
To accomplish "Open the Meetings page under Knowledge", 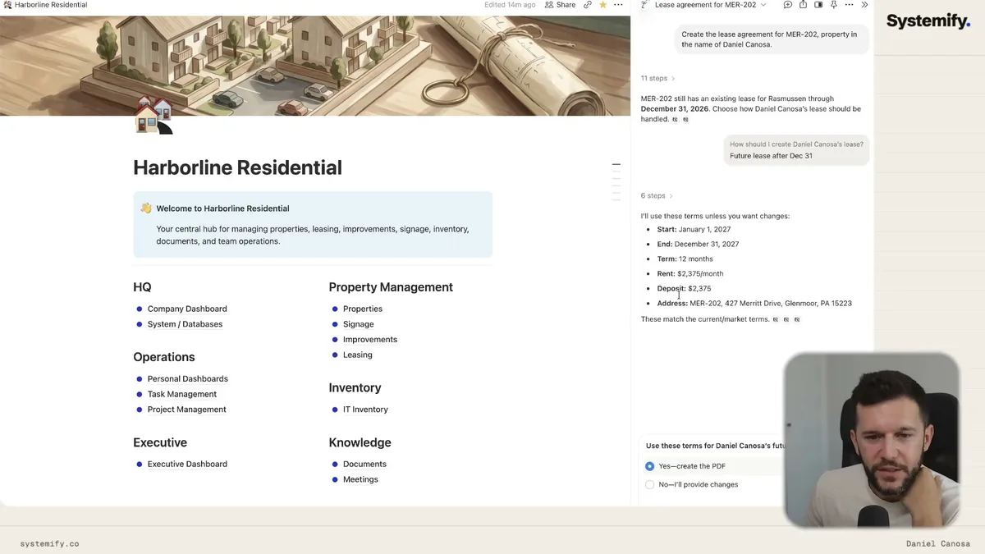I will tap(360, 480).
